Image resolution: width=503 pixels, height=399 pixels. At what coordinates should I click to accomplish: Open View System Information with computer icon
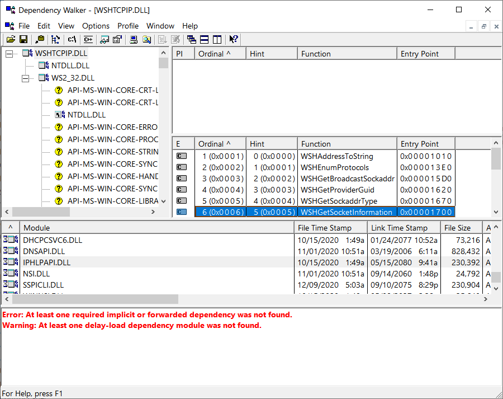(134, 39)
